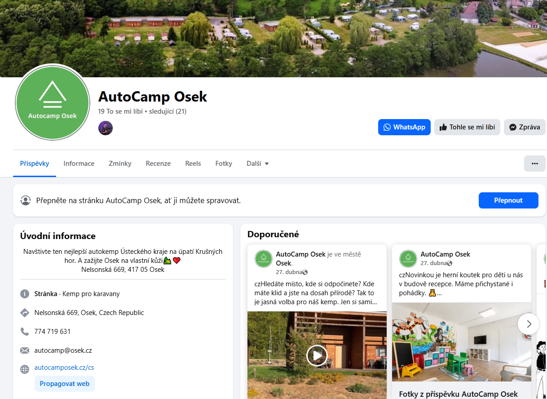The image size is (547, 399).
Task: Open the children's play corner photo
Action: coord(462,342)
